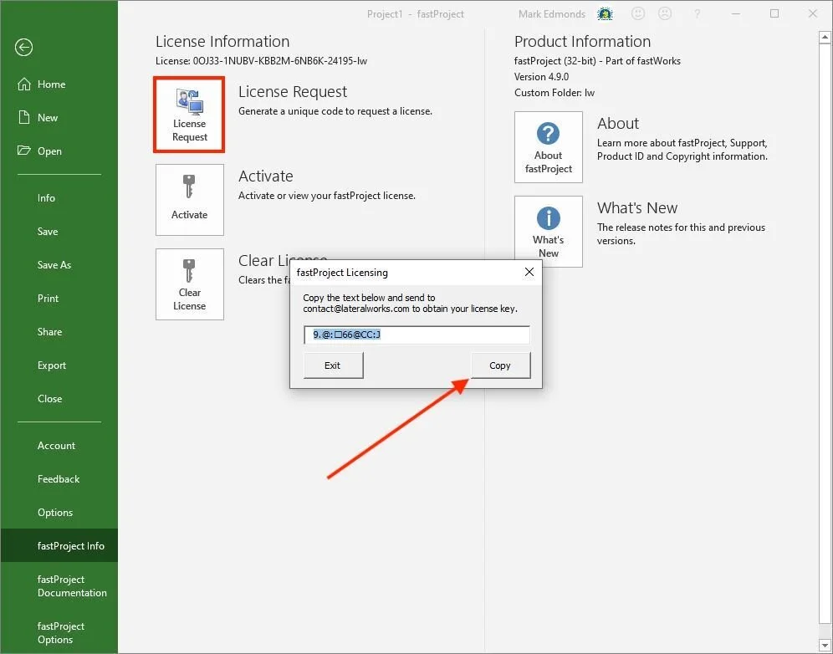The image size is (833, 654).
Task: Click the scrollbar up arrow
Action: (825, 37)
